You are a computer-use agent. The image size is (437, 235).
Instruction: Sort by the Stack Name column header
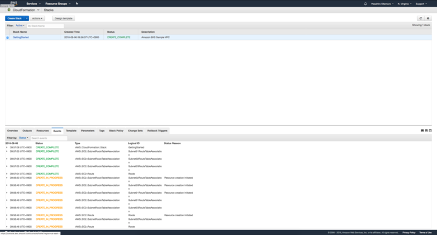pyautogui.click(x=20, y=32)
